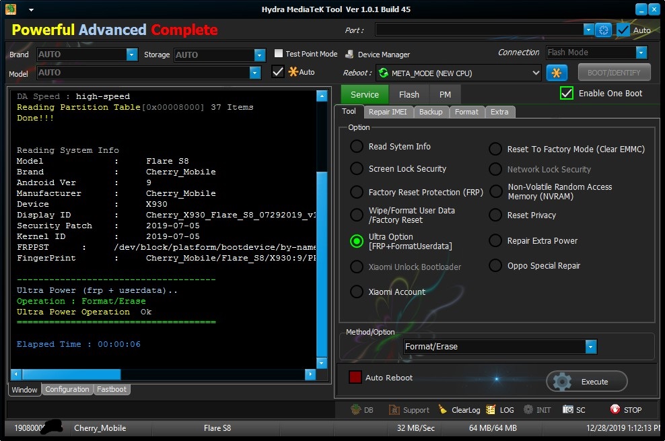Screen dimensions: 665x441
Task: Click log scroll left arrow
Action: click(16, 374)
